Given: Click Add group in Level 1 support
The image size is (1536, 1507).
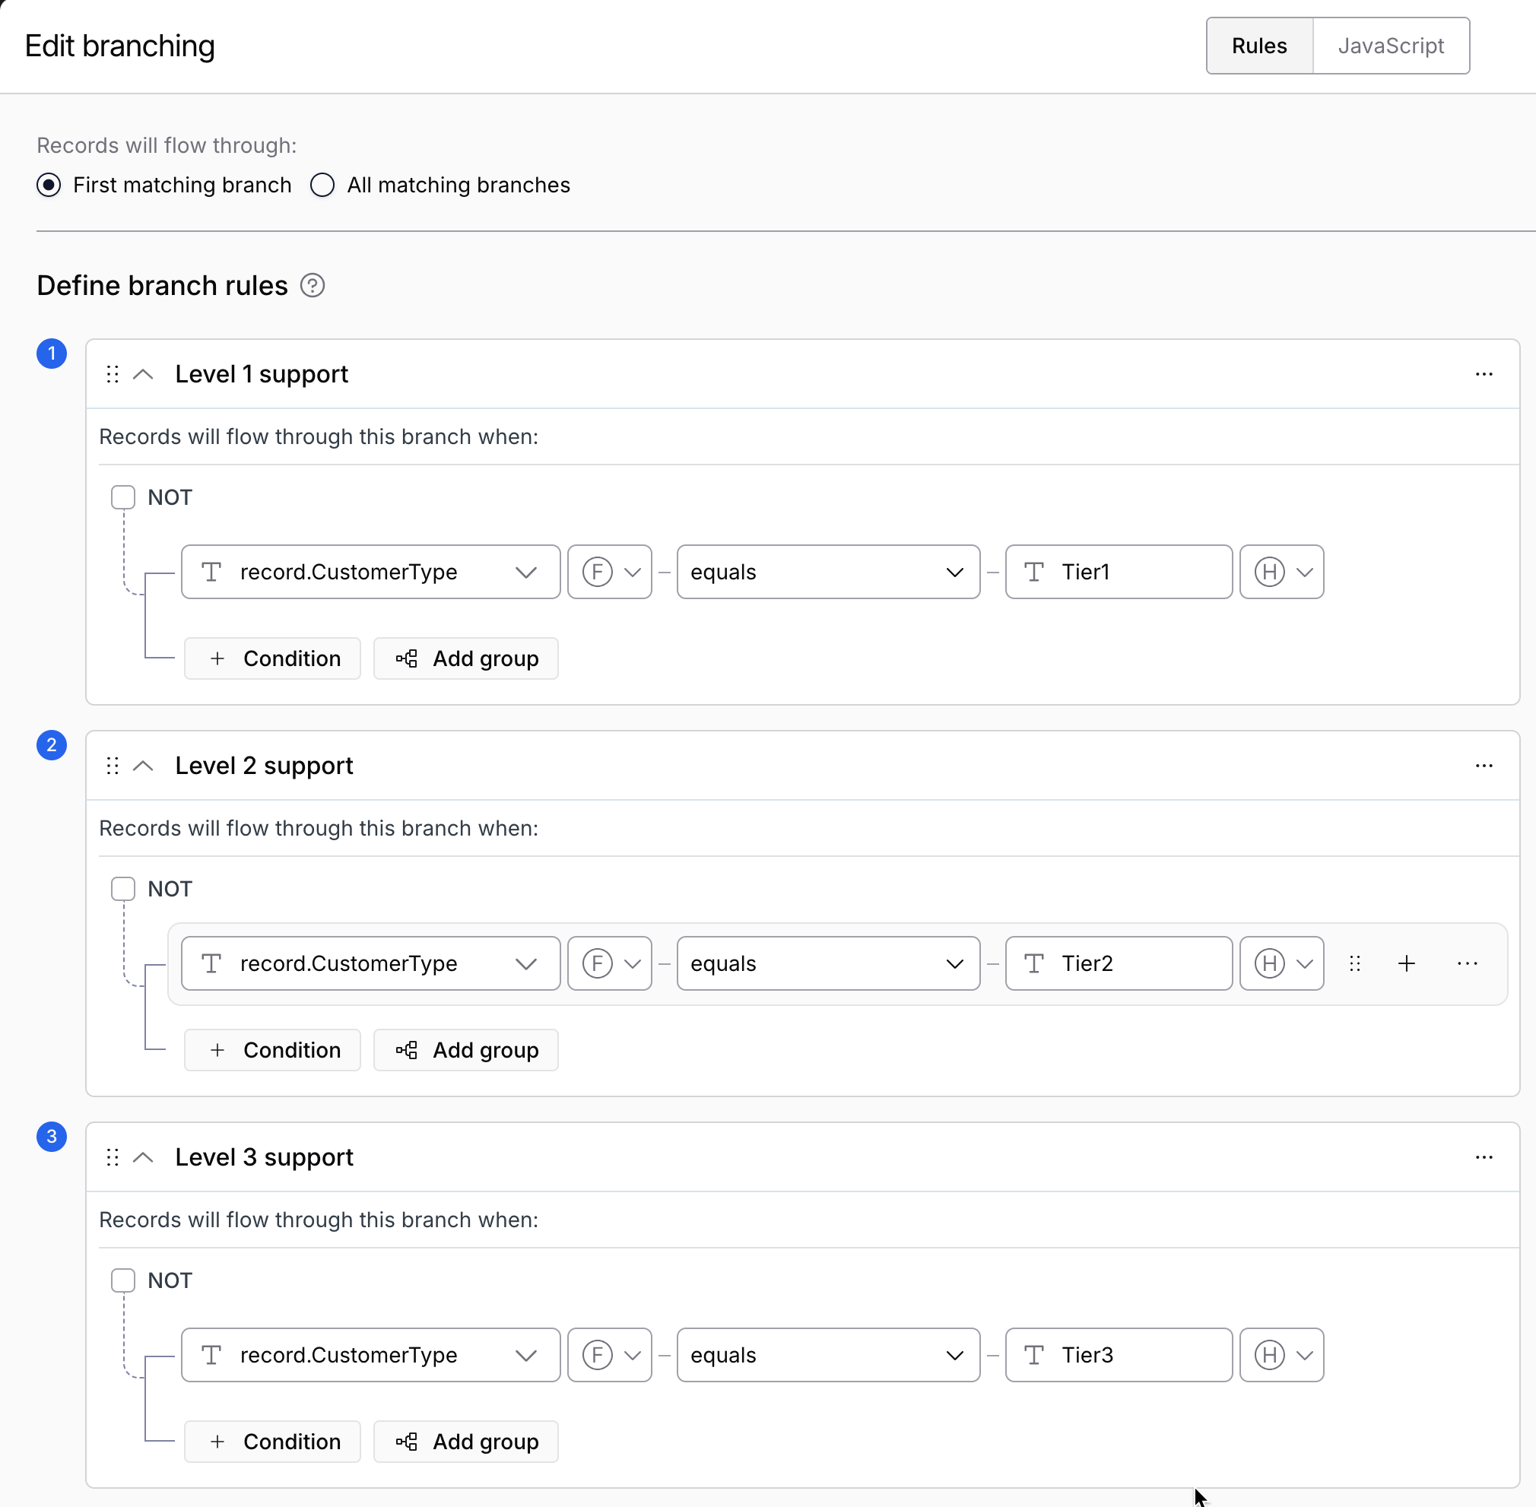Looking at the screenshot, I should coord(466,659).
